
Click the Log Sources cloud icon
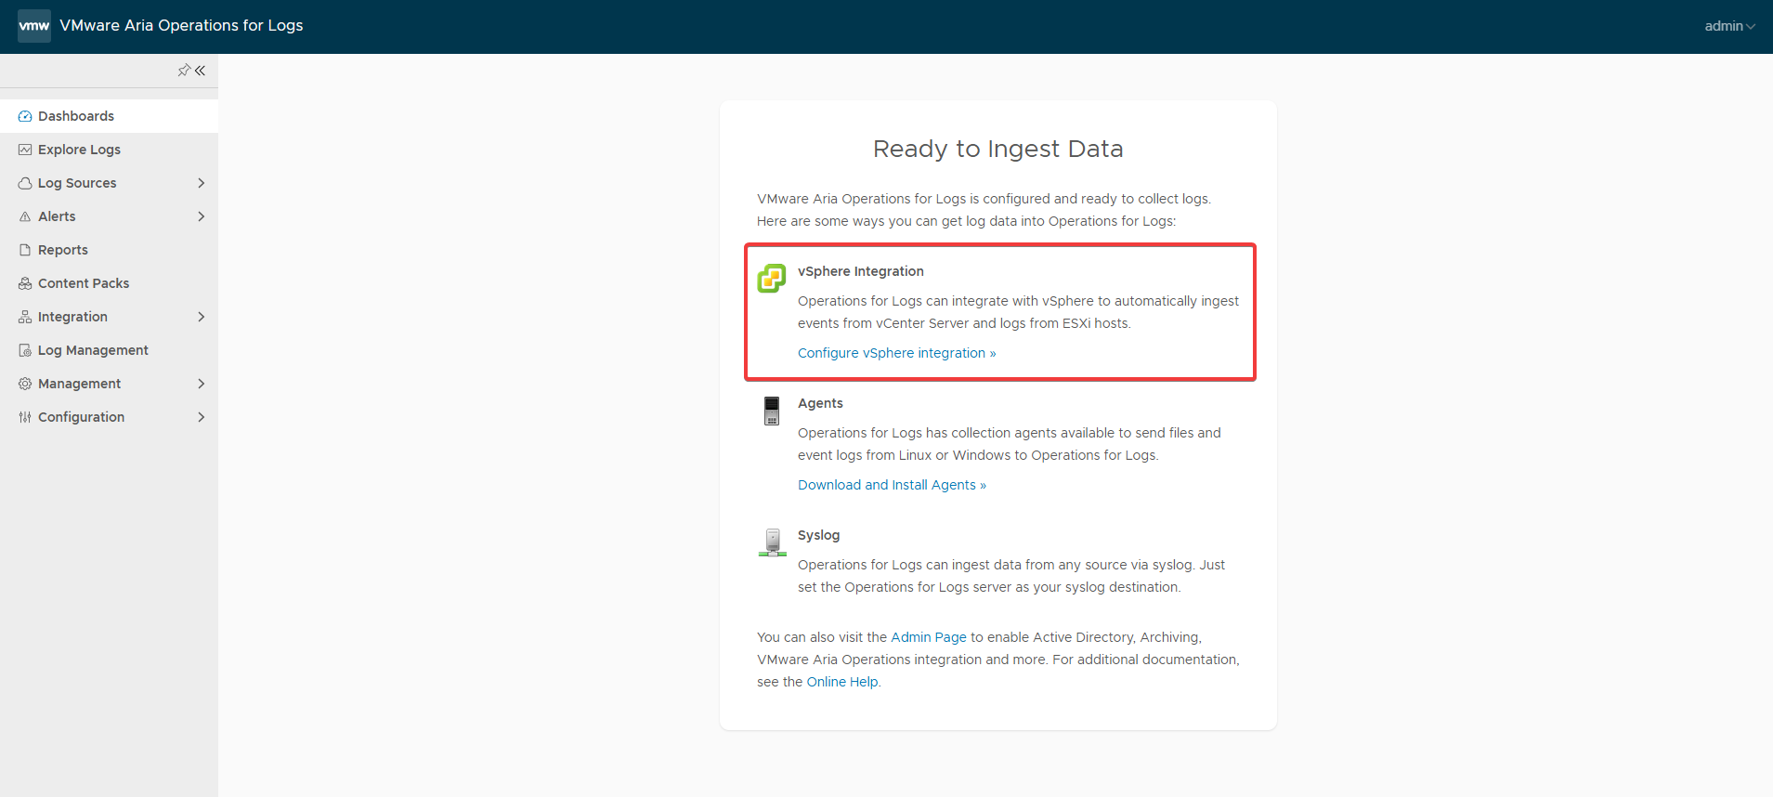(25, 183)
